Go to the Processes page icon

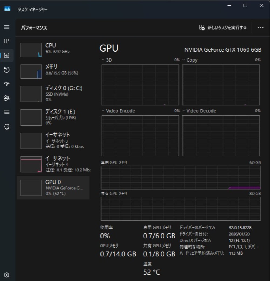(x=7, y=41)
